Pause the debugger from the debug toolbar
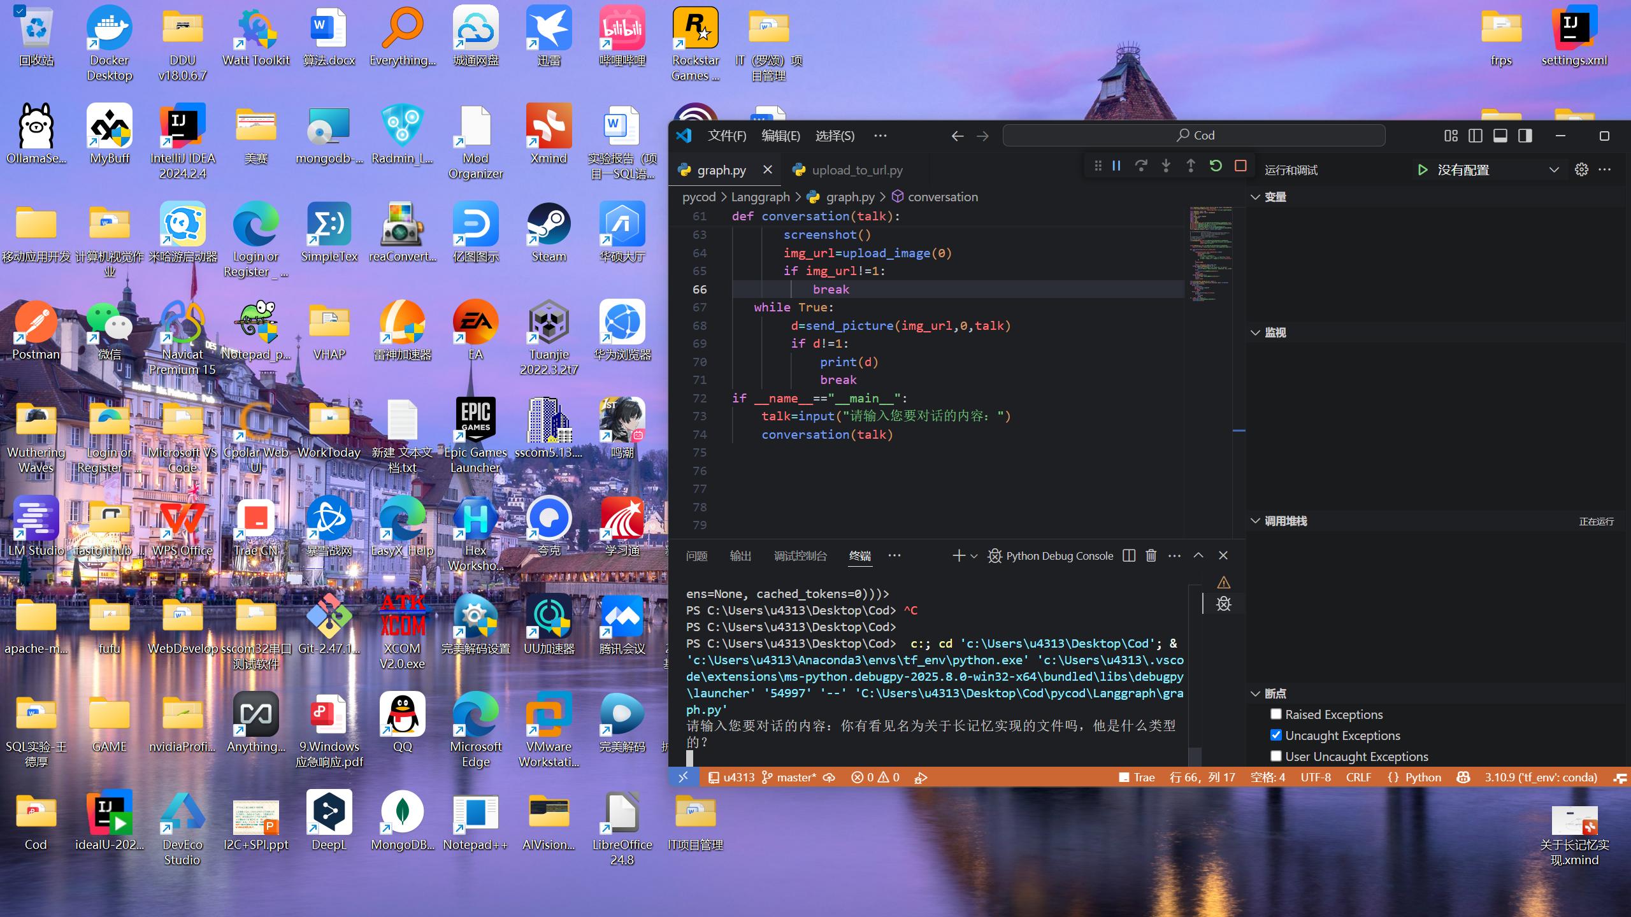The width and height of the screenshot is (1631, 917). click(x=1116, y=166)
